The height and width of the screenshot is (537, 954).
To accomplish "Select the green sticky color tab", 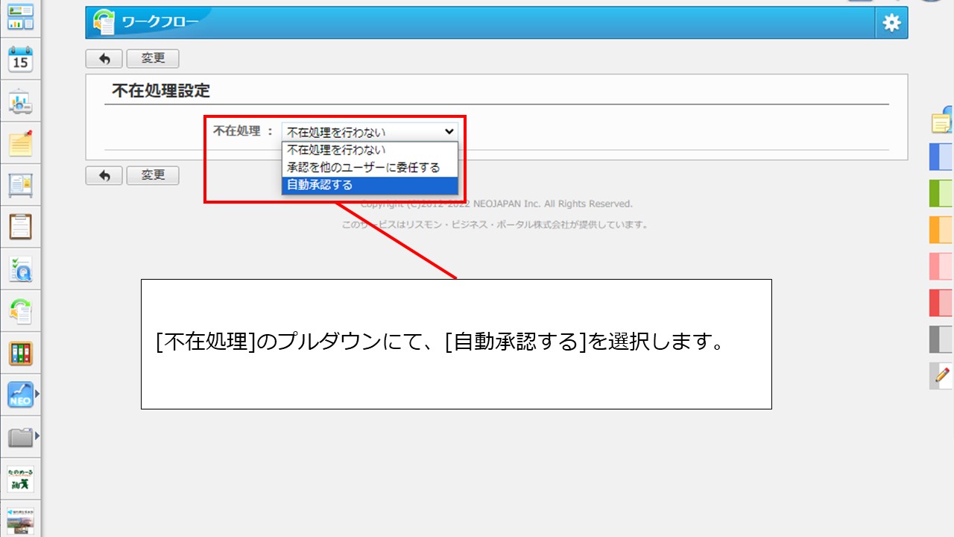I will 941,193.
